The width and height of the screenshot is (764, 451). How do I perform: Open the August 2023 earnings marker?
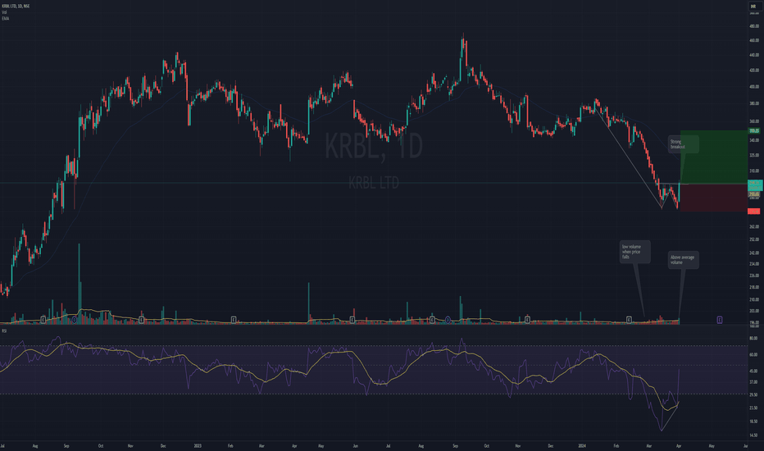pyautogui.click(x=432, y=320)
